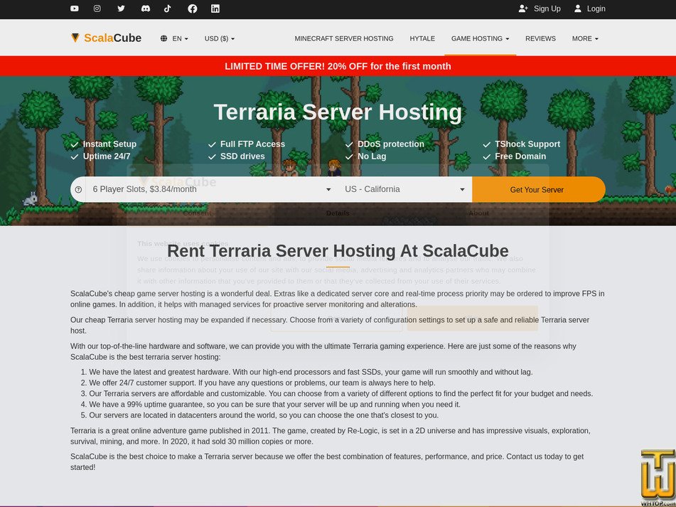Visit the Facebook page icon
676x507 pixels.
[191, 9]
